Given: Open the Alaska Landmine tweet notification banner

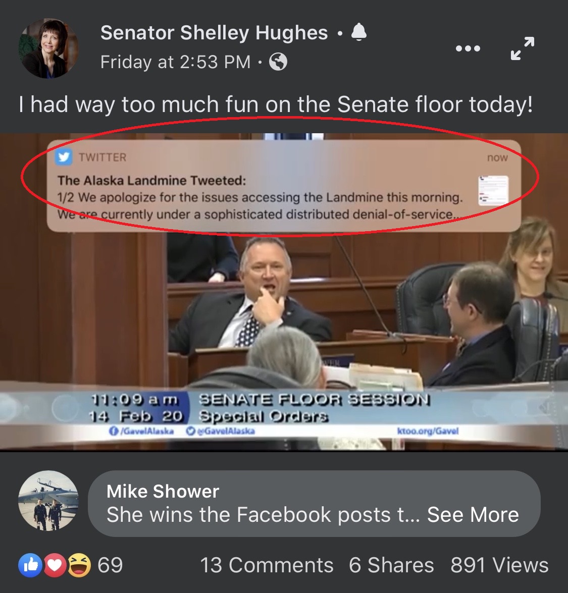Looking at the screenshot, I should 284,186.
